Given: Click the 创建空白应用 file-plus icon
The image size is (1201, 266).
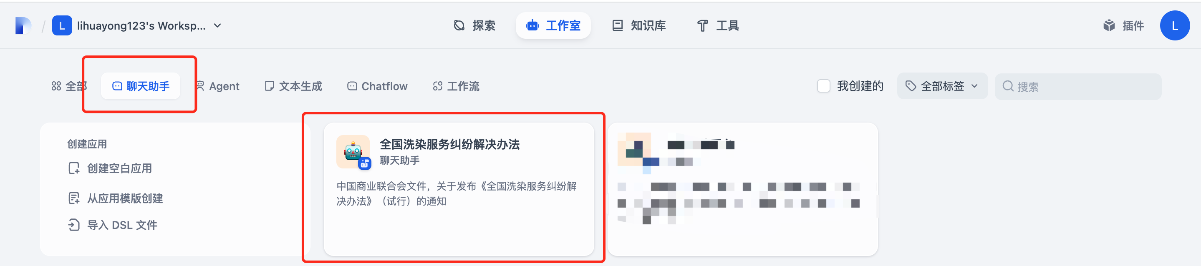Looking at the screenshot, I should (74, 168).
